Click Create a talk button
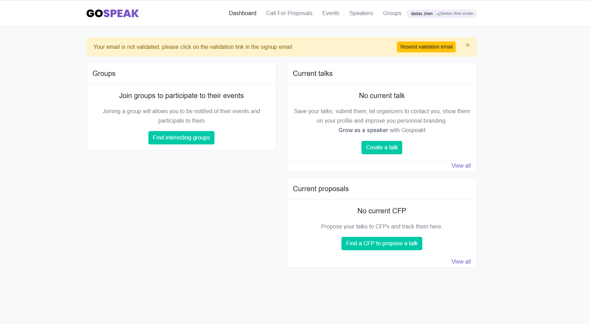 point(382,148)
